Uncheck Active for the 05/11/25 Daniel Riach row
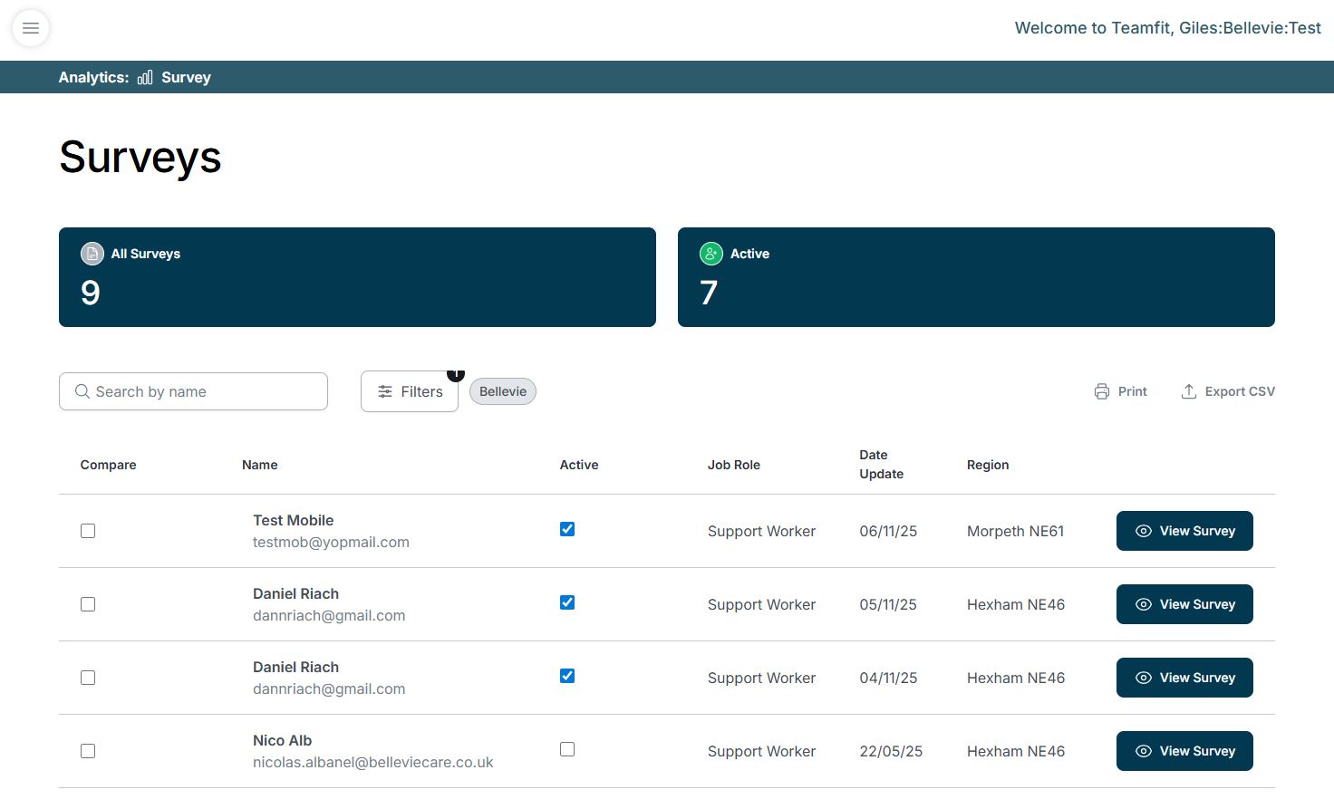The height and width of the screenshot is (799, 1334). click(567, 602)
